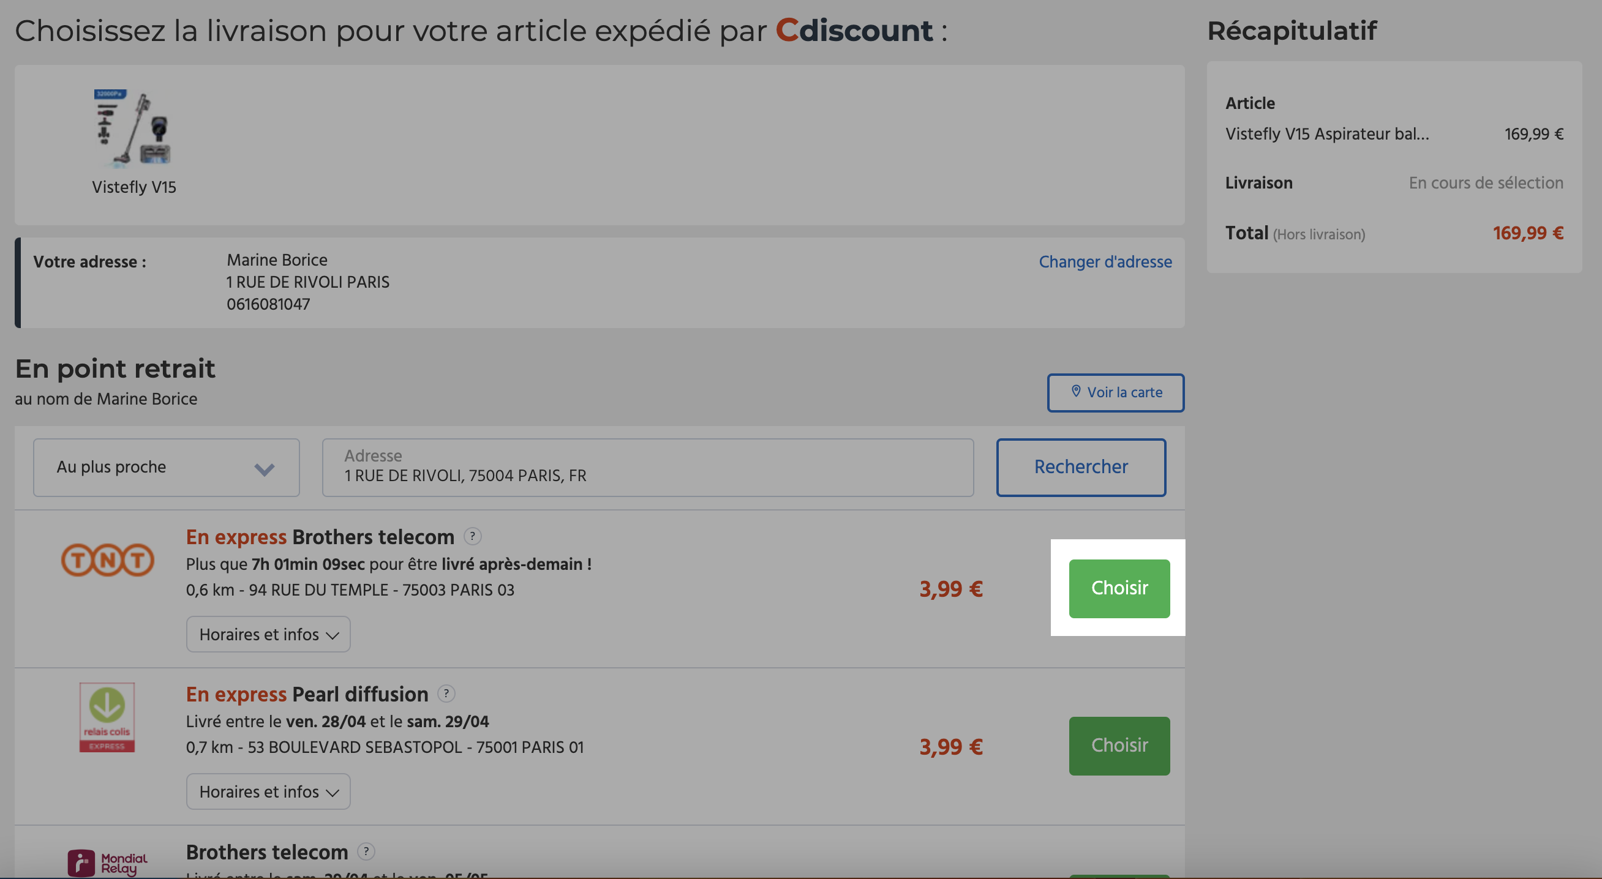Click the 'En express Pearl diffusion' title

pyautogui.click(x=307, y=694)
